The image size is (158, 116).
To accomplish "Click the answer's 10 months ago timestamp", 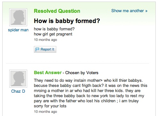I will (x=45, y=112).
